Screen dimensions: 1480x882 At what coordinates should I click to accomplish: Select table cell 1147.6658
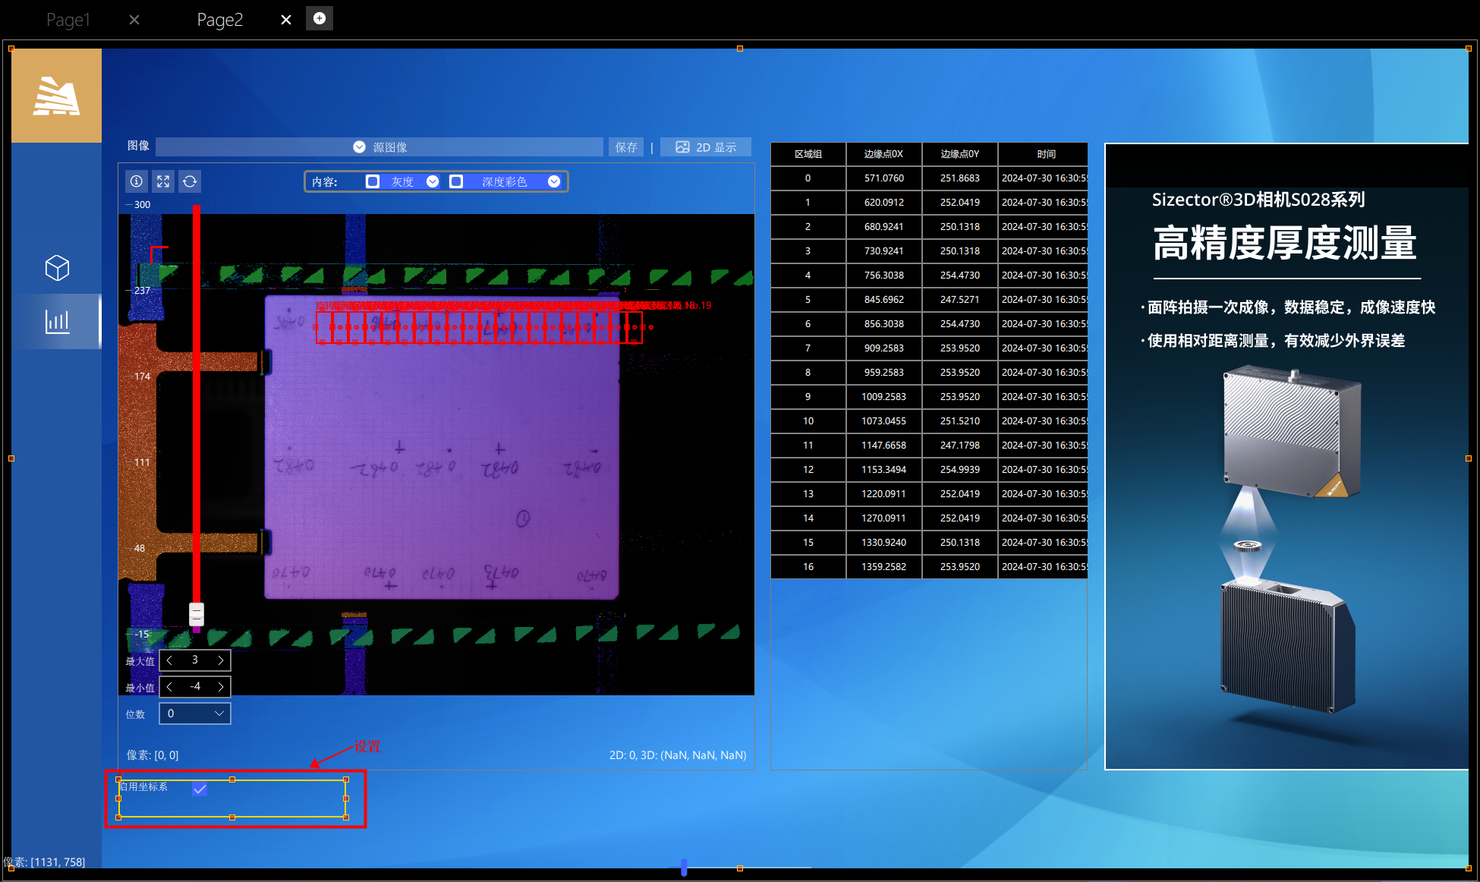[x=884, y=446]
